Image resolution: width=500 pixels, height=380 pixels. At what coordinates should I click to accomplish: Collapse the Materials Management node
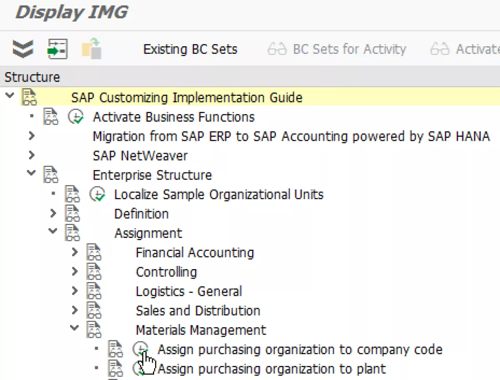(75, 328)
